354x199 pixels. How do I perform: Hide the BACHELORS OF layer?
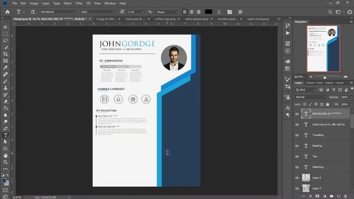[x=297, y=114]
